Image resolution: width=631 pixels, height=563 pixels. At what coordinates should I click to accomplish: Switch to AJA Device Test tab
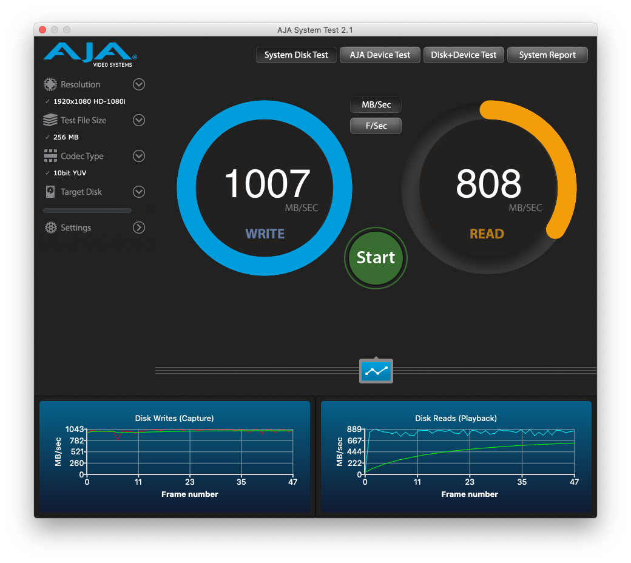380,55
